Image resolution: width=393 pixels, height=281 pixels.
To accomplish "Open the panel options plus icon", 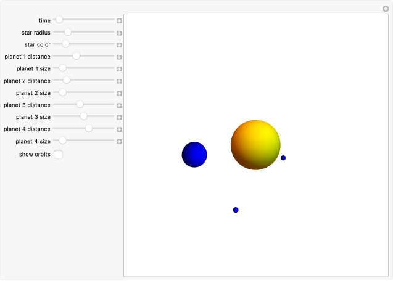I will (386, 9).
